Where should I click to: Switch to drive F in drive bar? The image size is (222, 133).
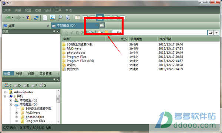click(34, 85)
